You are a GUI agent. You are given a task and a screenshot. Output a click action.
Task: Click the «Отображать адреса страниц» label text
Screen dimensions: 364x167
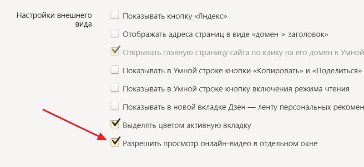[x=225, y=34]
